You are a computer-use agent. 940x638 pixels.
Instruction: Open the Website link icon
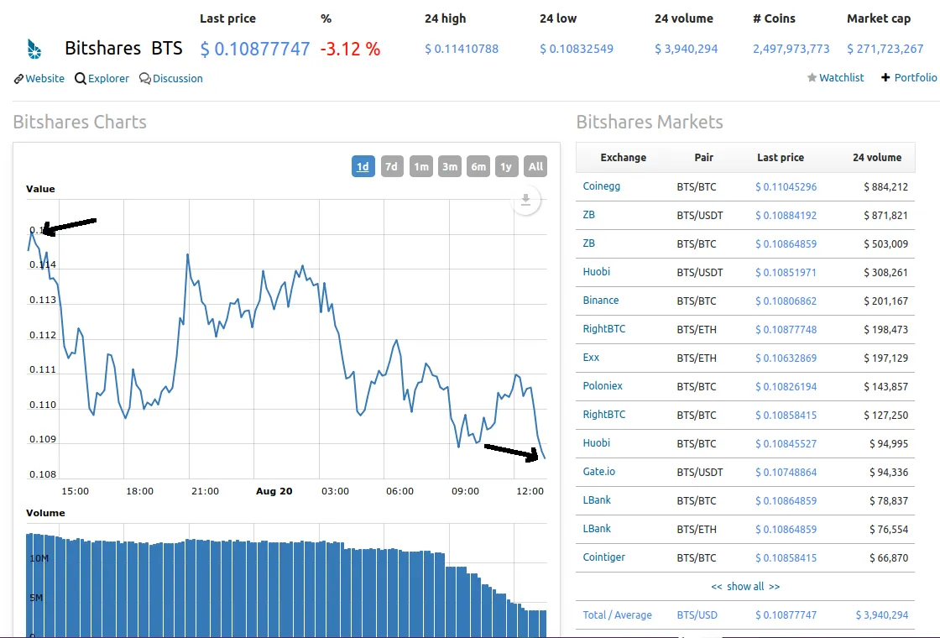[x=18, y=79]
